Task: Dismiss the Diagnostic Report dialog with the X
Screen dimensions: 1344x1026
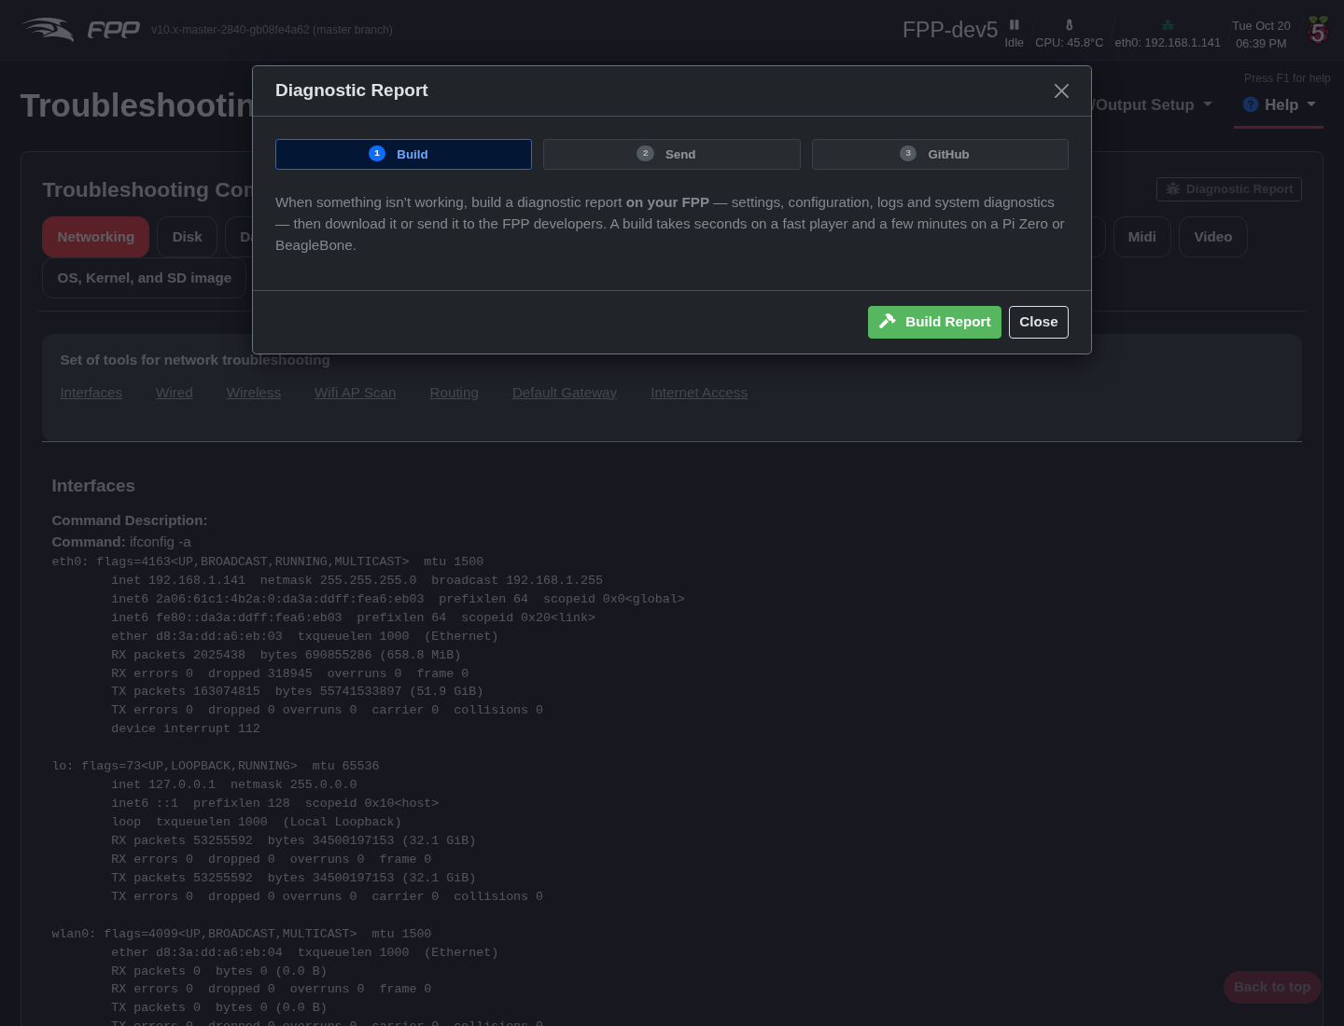Action: point(1061,90)
